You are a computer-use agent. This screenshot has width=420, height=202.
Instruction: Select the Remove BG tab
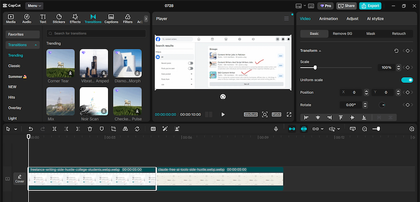(342, 34)
